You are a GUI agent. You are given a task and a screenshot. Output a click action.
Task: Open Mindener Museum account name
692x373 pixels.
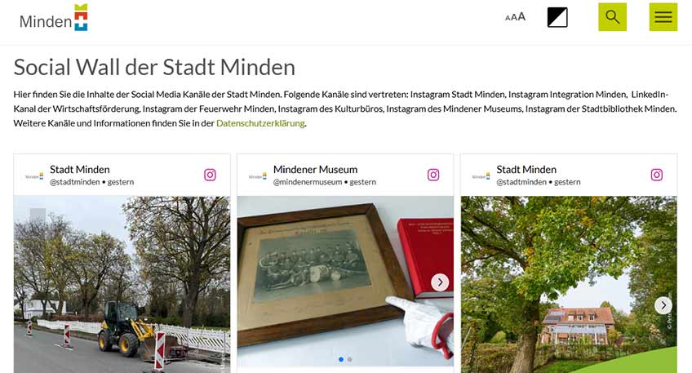(315, 170)
